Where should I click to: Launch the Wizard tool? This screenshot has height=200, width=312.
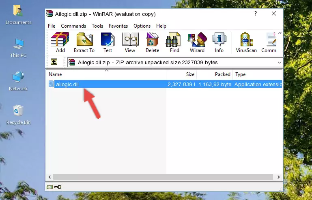197,42
